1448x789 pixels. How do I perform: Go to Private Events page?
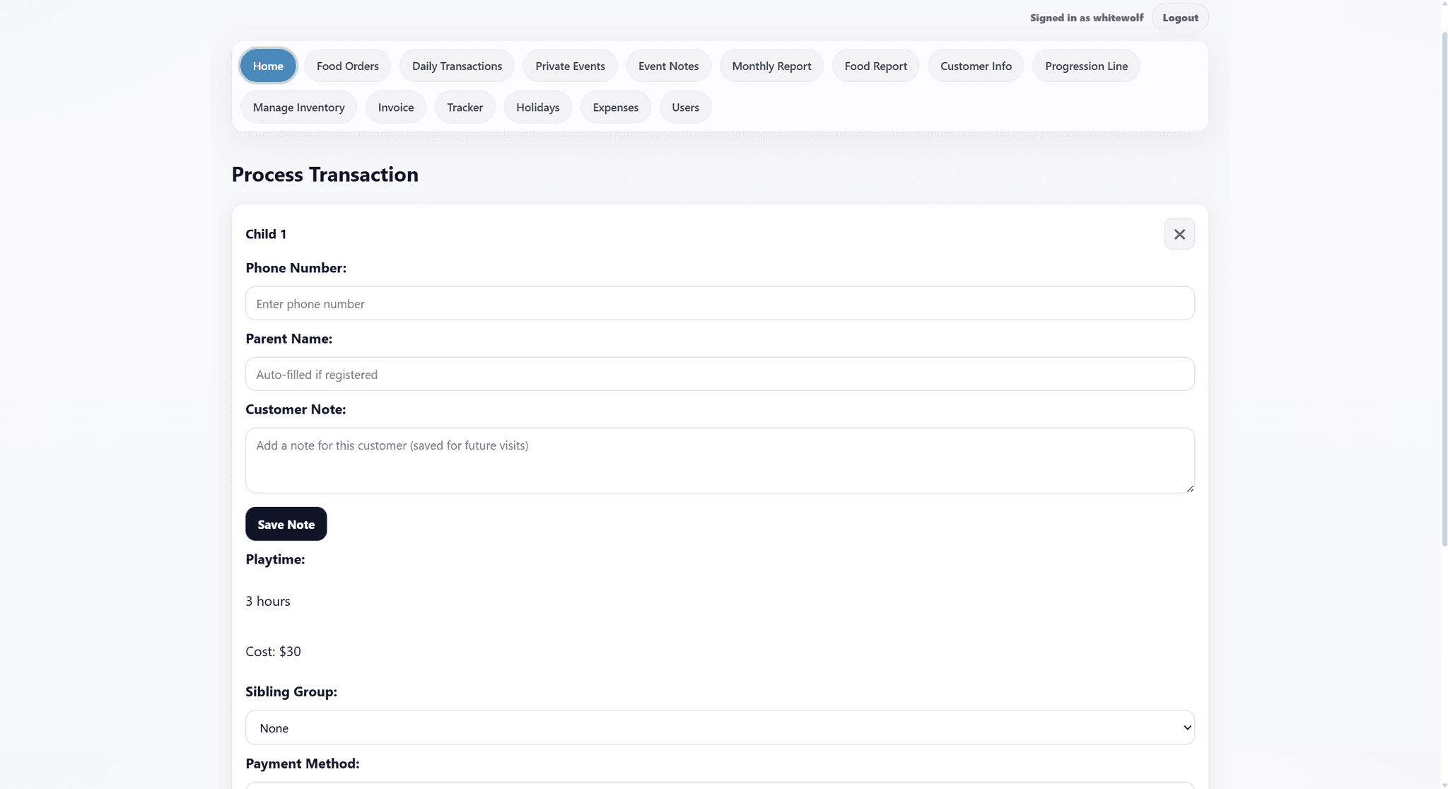570,66
